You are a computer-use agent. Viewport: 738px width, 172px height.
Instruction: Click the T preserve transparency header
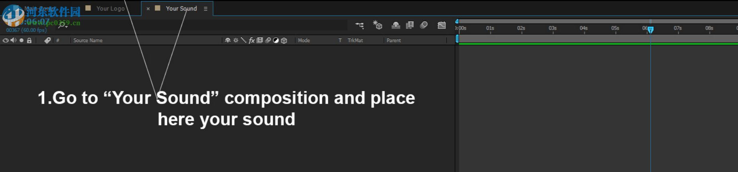(x=340, y=40)
